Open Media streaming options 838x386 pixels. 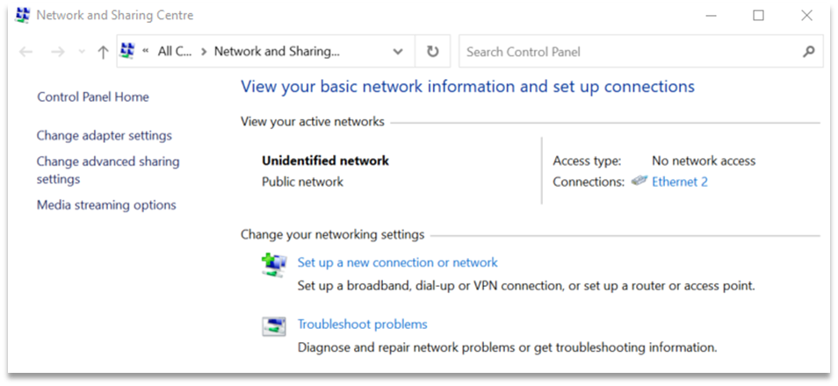pyautogui.click(x=106, y=205)
